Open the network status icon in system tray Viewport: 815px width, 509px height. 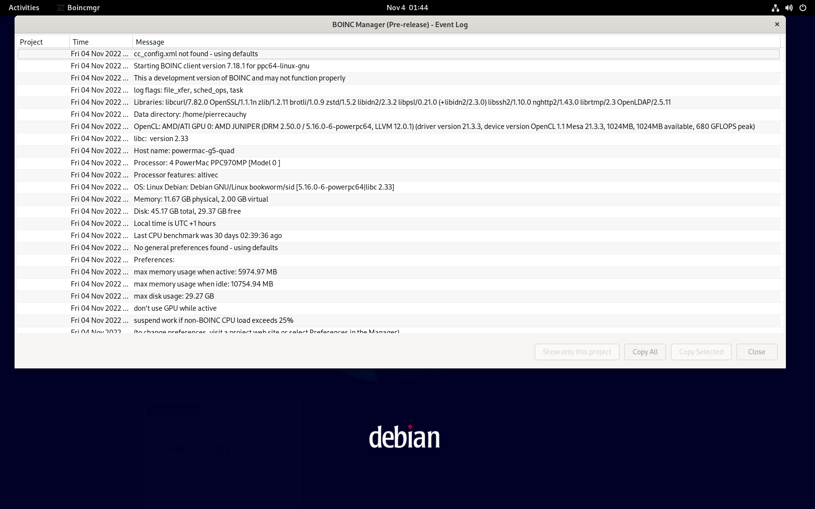(x=775, y=7)
